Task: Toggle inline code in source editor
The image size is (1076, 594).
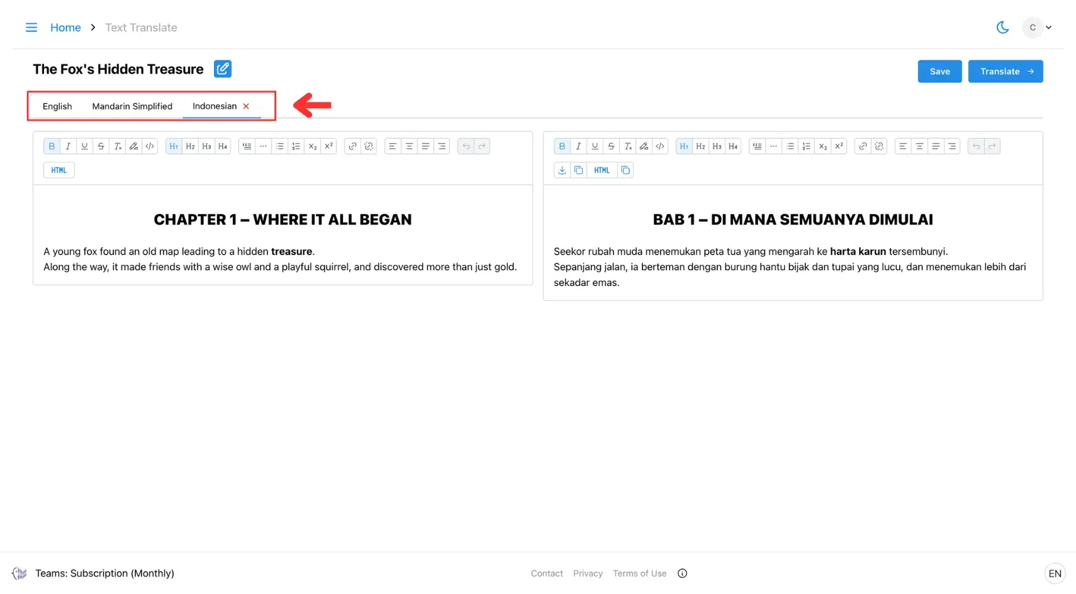Action: pyautogui.click(x=150, y=146)
